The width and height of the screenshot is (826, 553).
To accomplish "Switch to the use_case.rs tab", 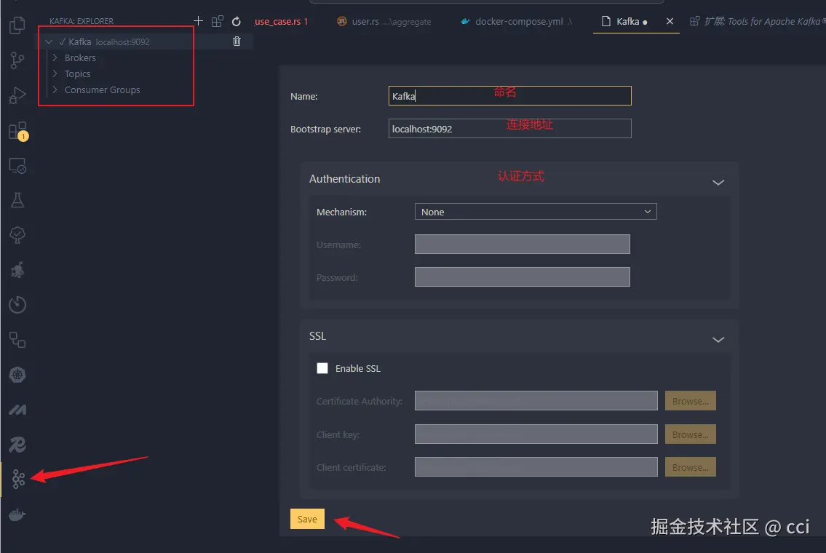I will (282, 22).
